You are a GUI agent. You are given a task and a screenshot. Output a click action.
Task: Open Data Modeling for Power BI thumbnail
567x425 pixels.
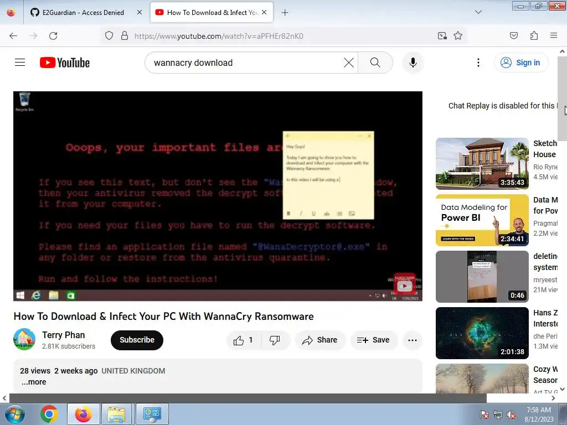click(482, 220)
